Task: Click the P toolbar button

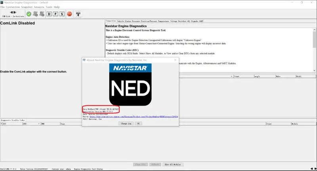Action: point(55,14)
